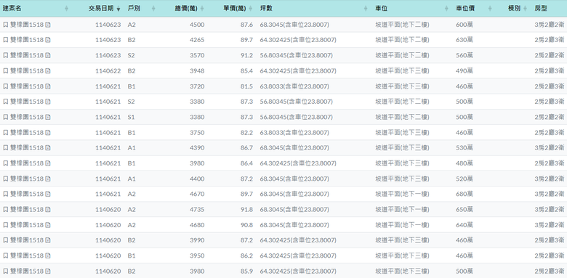The image size is (567, 278).
Task: Click the 坪數 column header label
Action: (x=266, y=8)
